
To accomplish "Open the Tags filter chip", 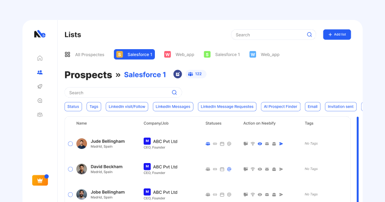I will 94,107.
